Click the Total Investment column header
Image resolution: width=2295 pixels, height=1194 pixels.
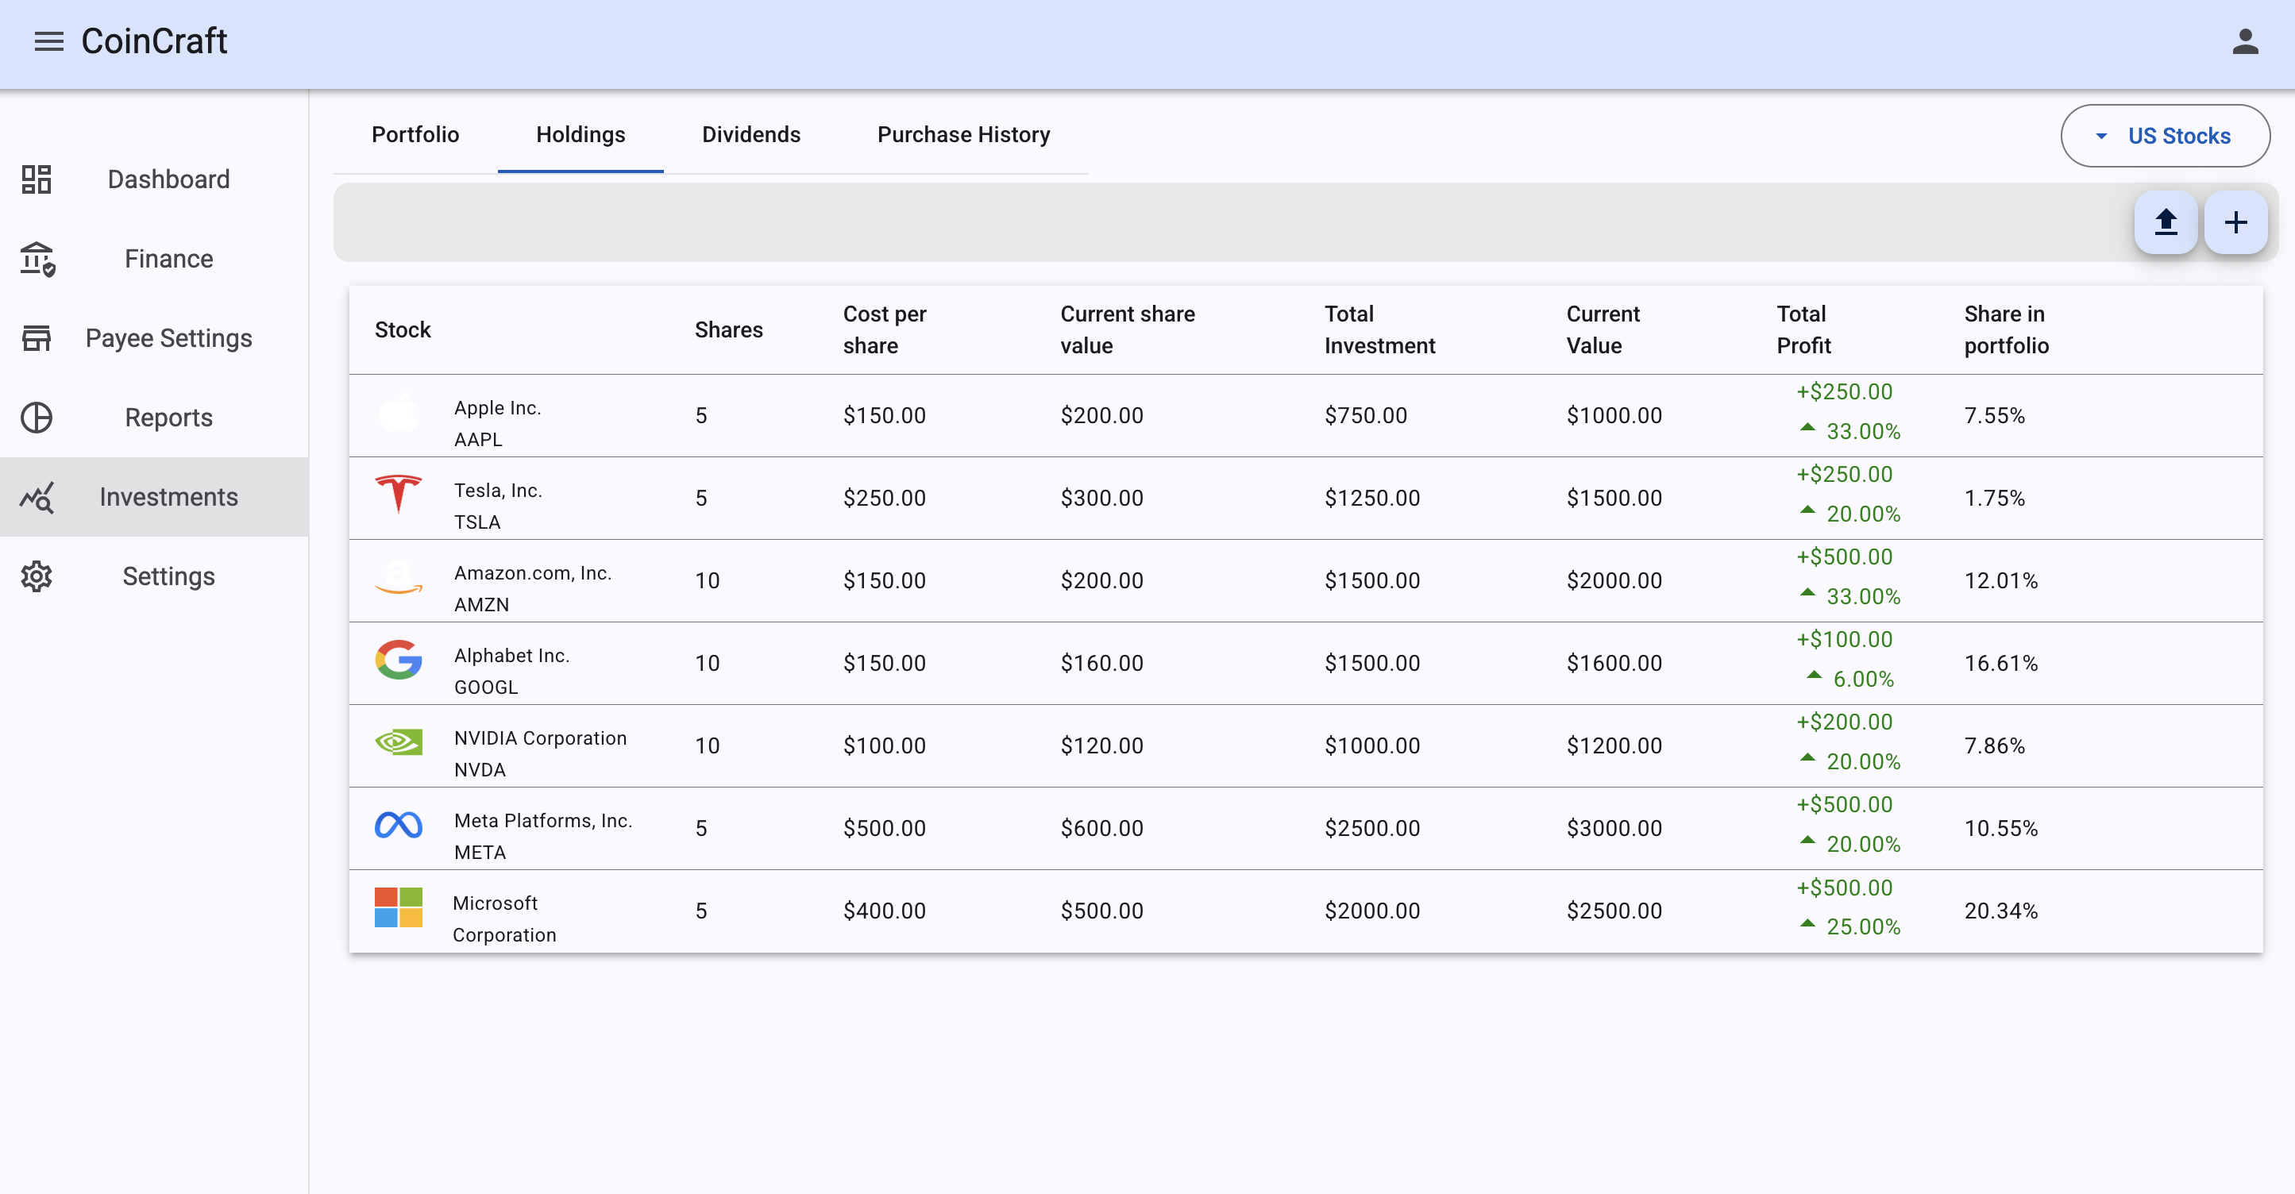1379,329
